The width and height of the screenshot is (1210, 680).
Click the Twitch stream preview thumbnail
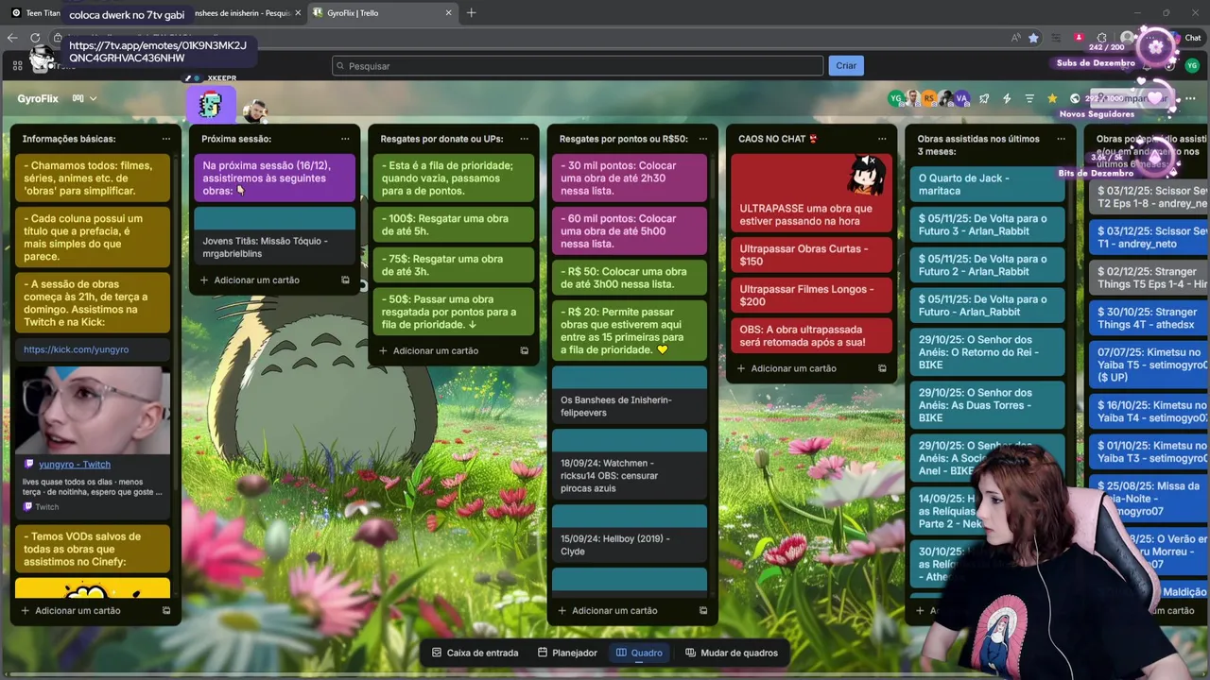coord(93,412)
